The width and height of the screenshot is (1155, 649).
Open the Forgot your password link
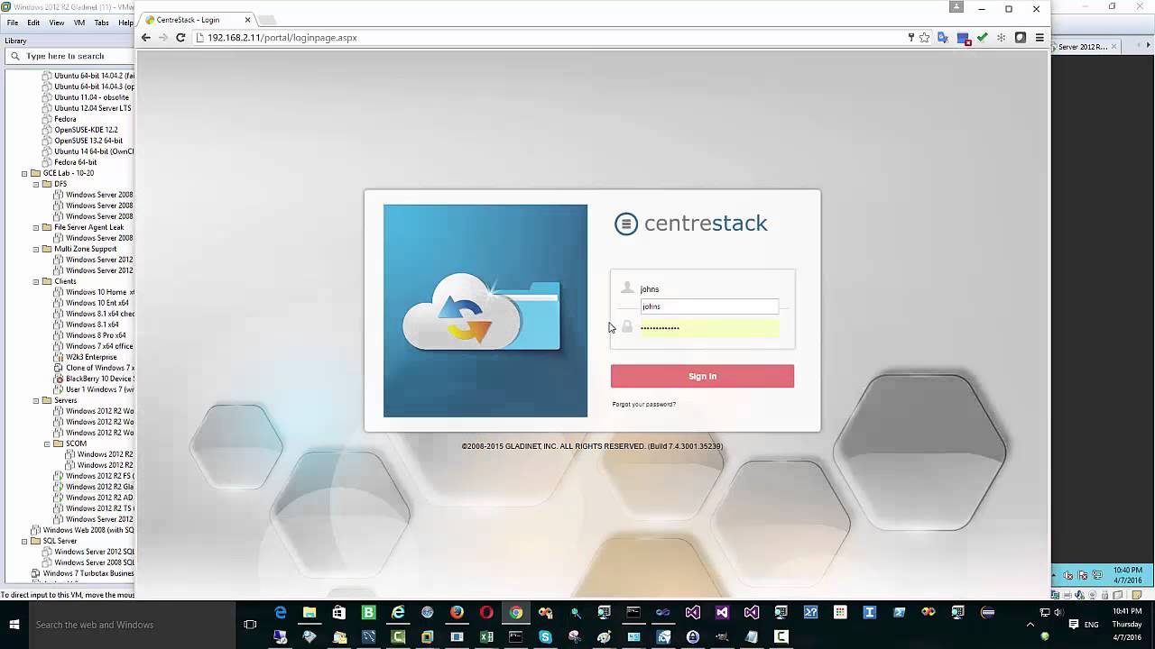(643, 404)
